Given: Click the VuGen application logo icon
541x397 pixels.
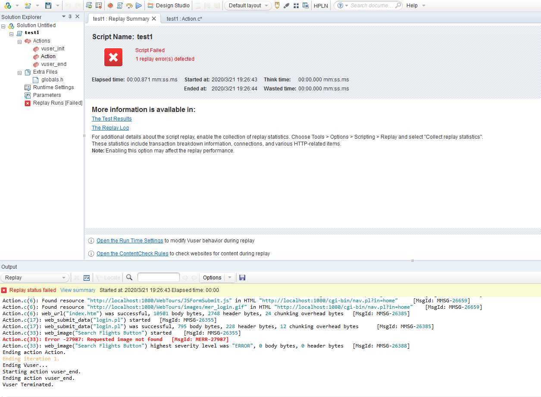Looking at the screenshot, I should [x=7, y=6].
